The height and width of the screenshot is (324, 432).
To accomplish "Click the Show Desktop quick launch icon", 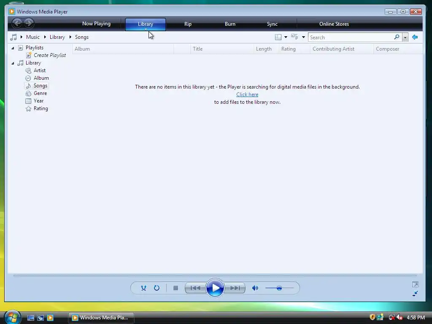I will (x=30, y=318).
